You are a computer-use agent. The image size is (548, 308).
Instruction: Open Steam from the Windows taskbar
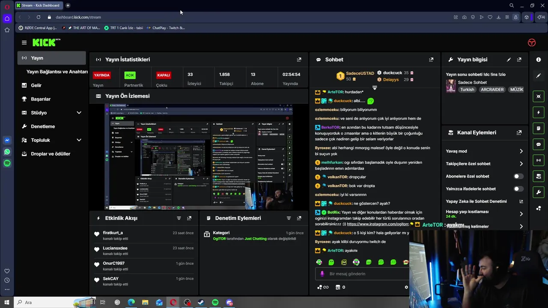(201, 302)
